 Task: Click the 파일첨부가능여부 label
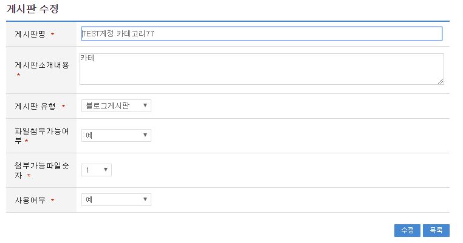tap(41, 131)
